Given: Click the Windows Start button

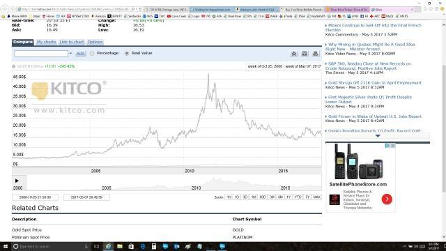Looking at the screenshot, I should click(x=6, y=246).
